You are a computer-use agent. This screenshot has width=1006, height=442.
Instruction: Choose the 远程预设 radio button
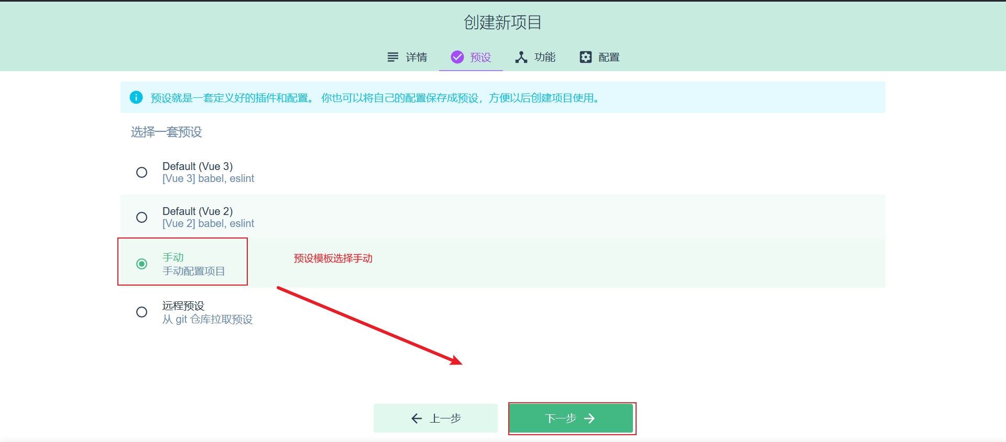141,312
